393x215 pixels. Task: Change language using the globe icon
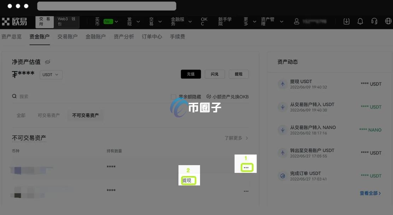click(x=388, y=21)
